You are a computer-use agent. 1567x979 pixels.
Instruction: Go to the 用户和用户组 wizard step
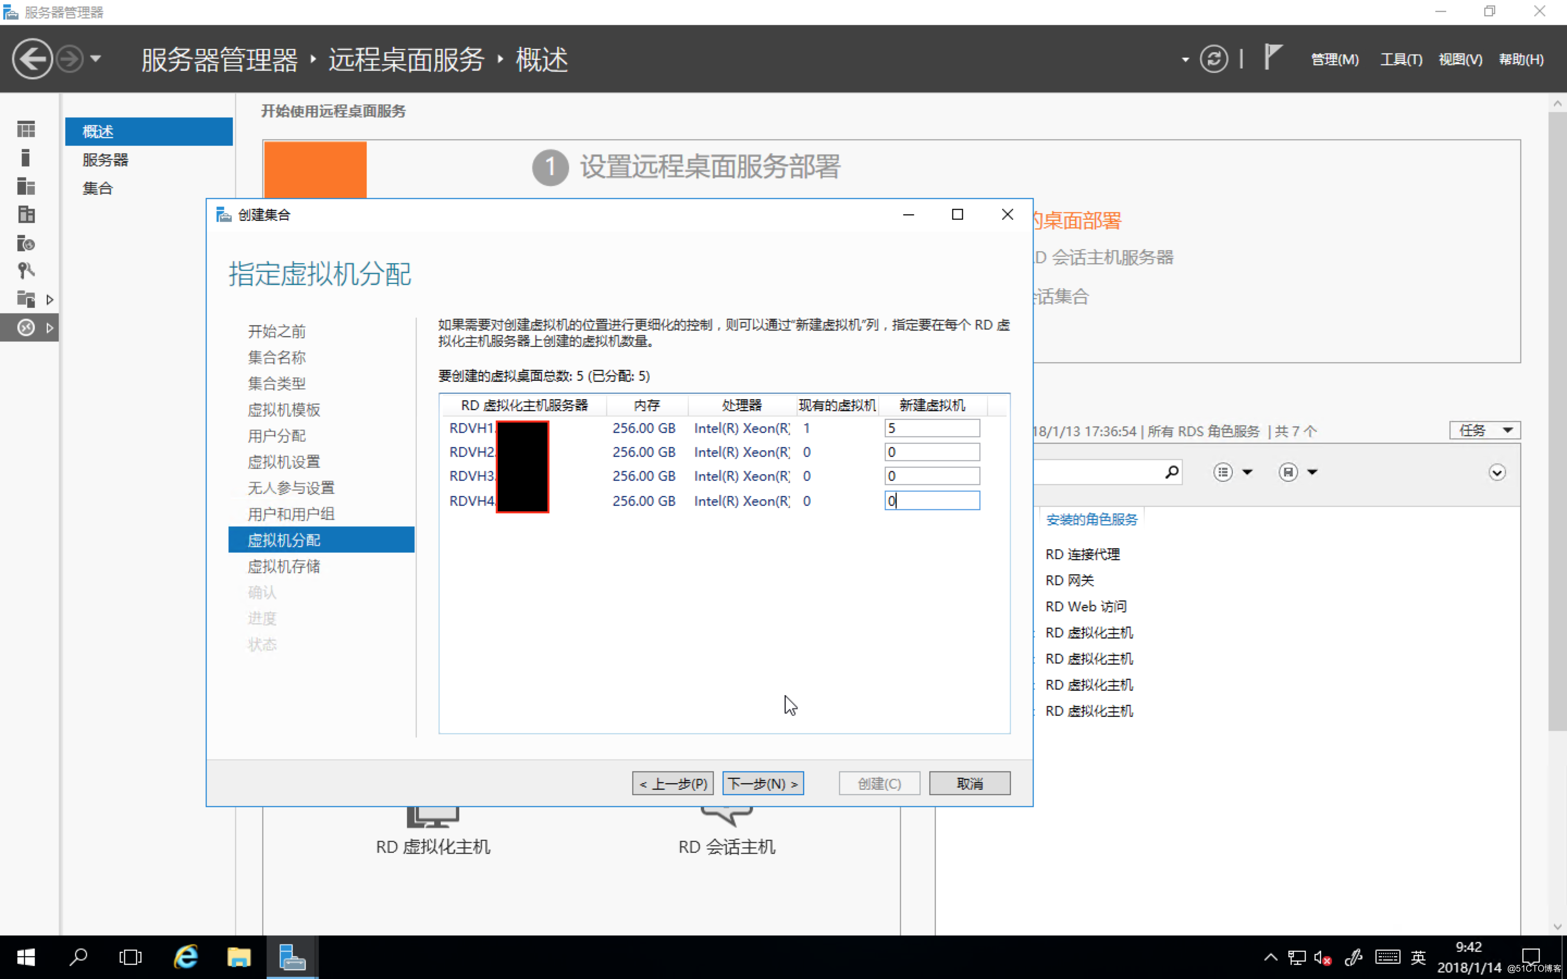coord(291,514)
